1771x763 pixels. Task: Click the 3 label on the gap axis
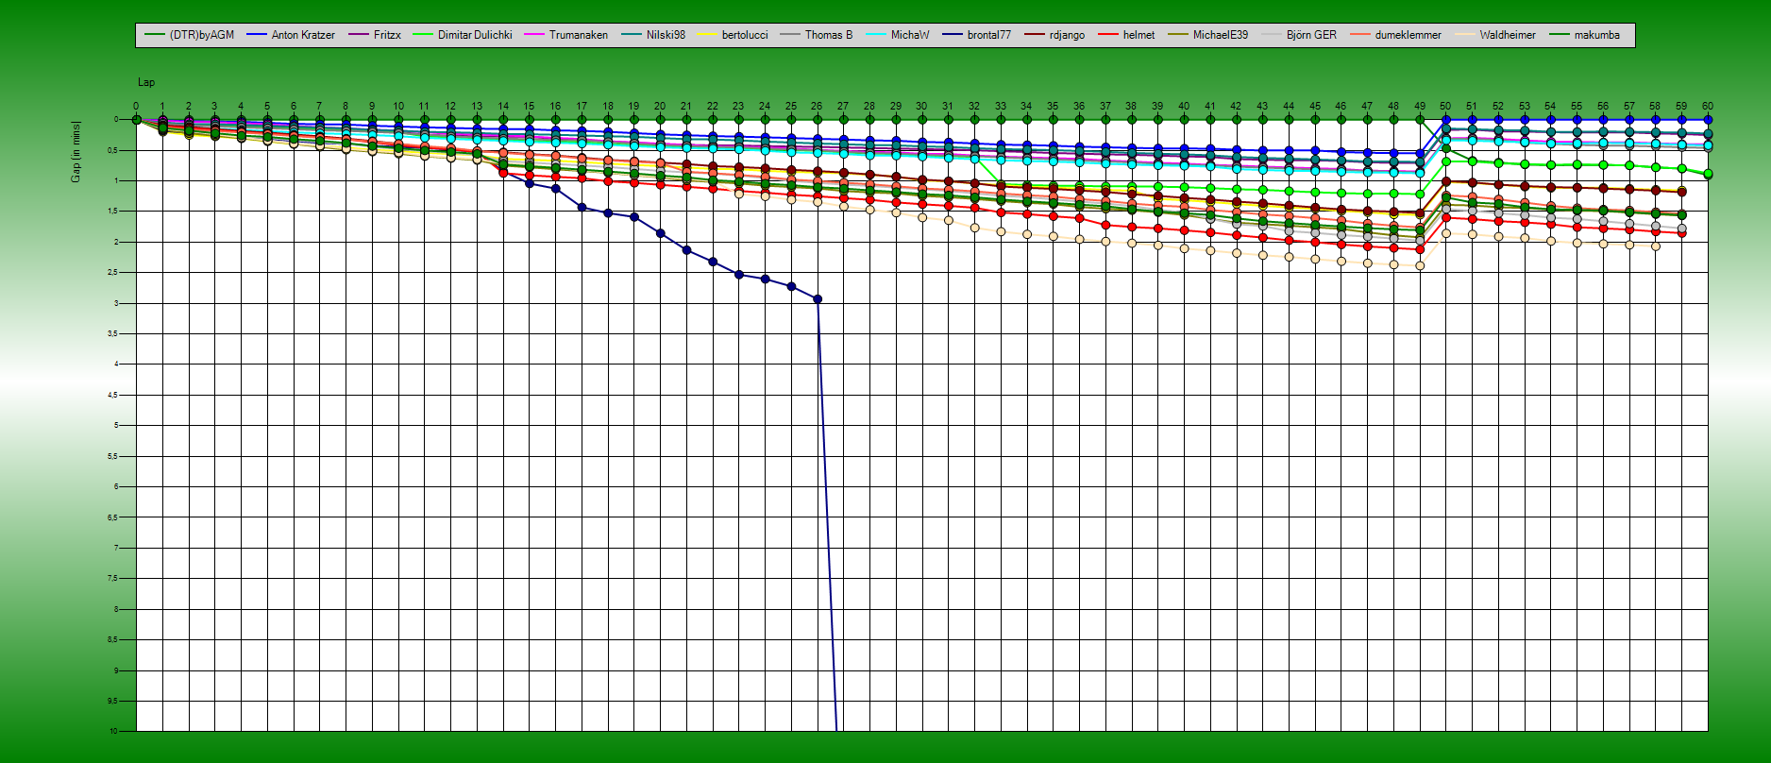point(116,303)
